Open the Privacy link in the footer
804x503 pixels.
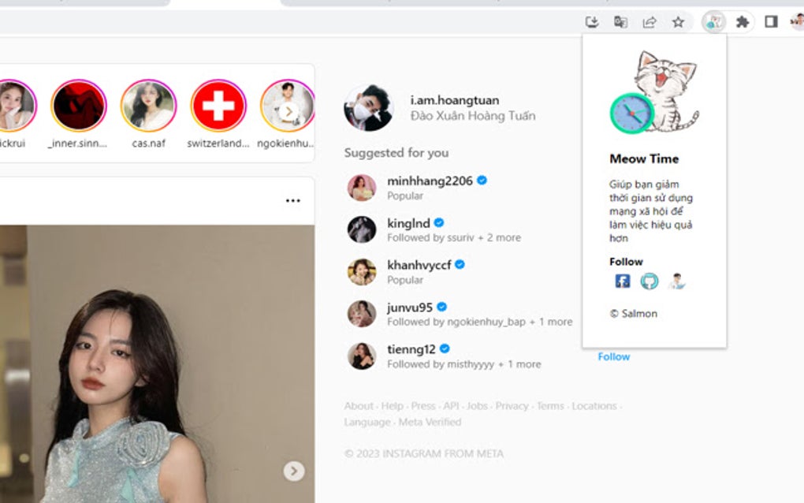coord(512,405)
